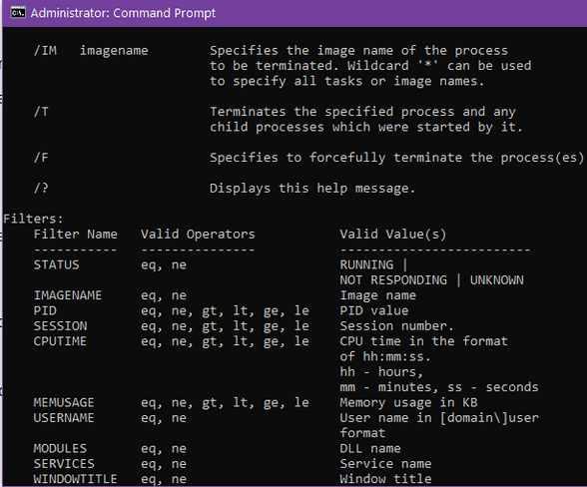Click the 'Service name' value text
This screenshot has width=587, height=487.
tap(385, 464)
